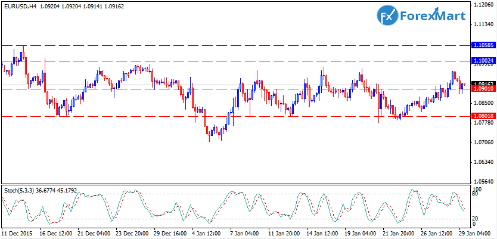
Task: Select the 4 Jan 12:00 time label
Action: [x=207, y=234]
